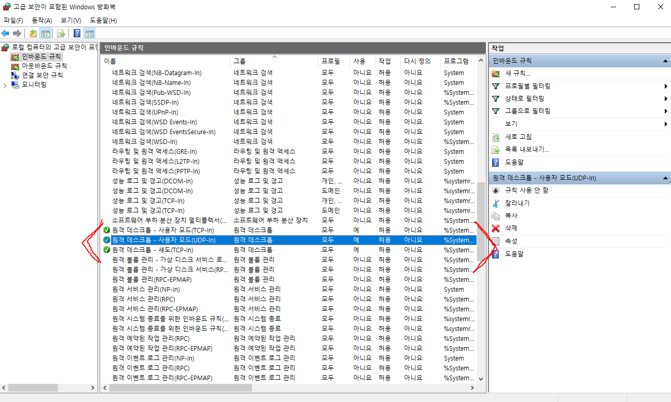Open 속성 for the selected rule
Viewport: 671px width, 402px height.
click(511, 241)
